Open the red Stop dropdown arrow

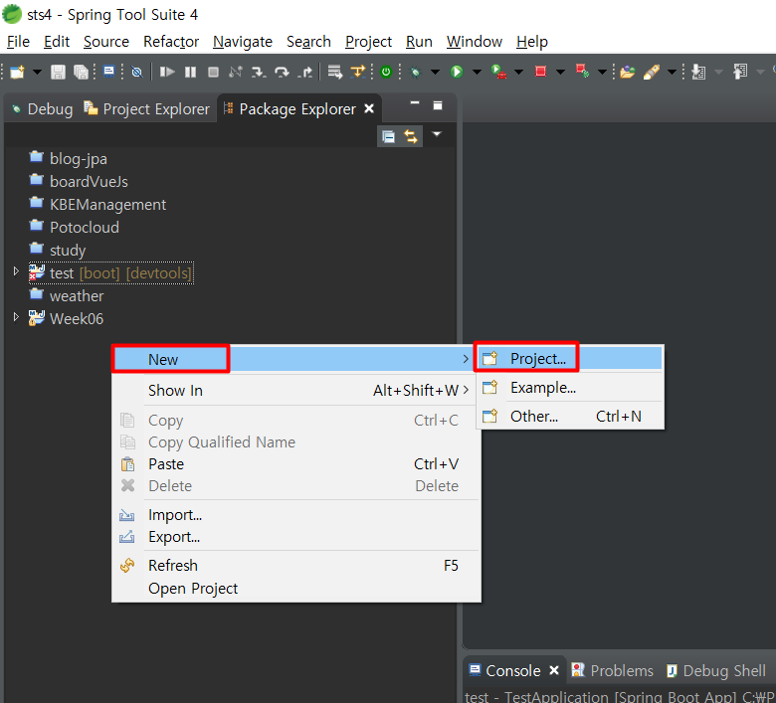click(560, 73)
